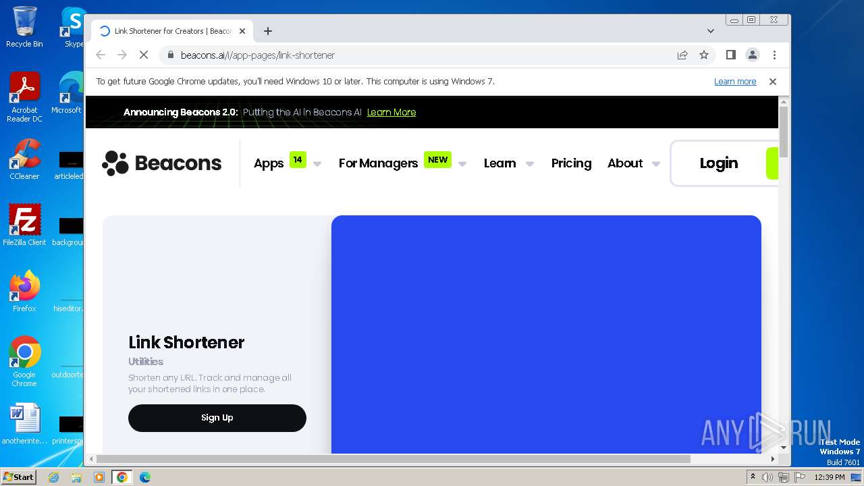Go back to the previous page
The image size is (864, 486).
click(x=101, y=55)
